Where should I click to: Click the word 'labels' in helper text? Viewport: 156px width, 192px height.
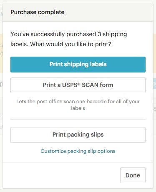tap(78, 108)
